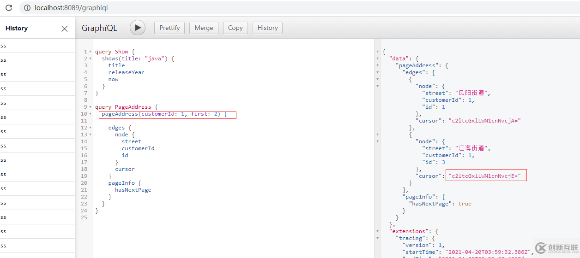Screen dimensions: 580x258
Task: Run the query with the Execute button
Action: (x=138, y=28)
